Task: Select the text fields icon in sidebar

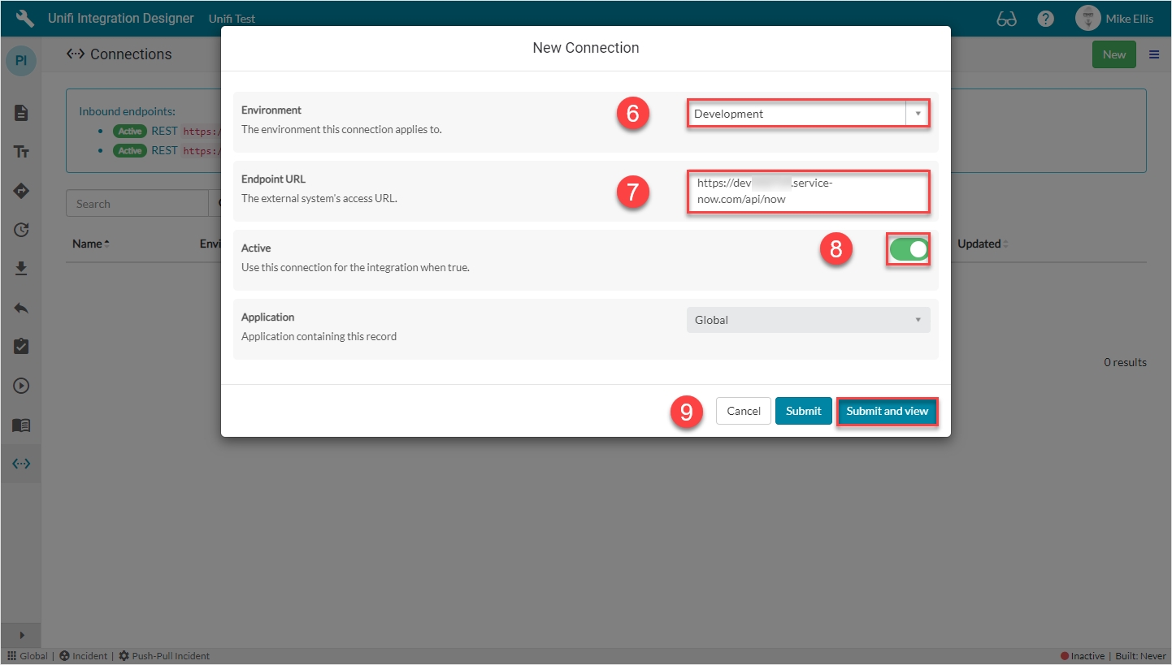Action: pyautogui.click(x=21, y=152)
